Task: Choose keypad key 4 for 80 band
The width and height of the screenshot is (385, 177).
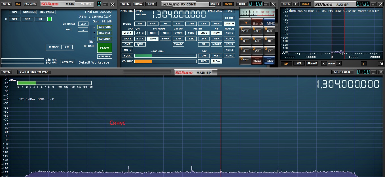Action: click(x=245, y=40)
